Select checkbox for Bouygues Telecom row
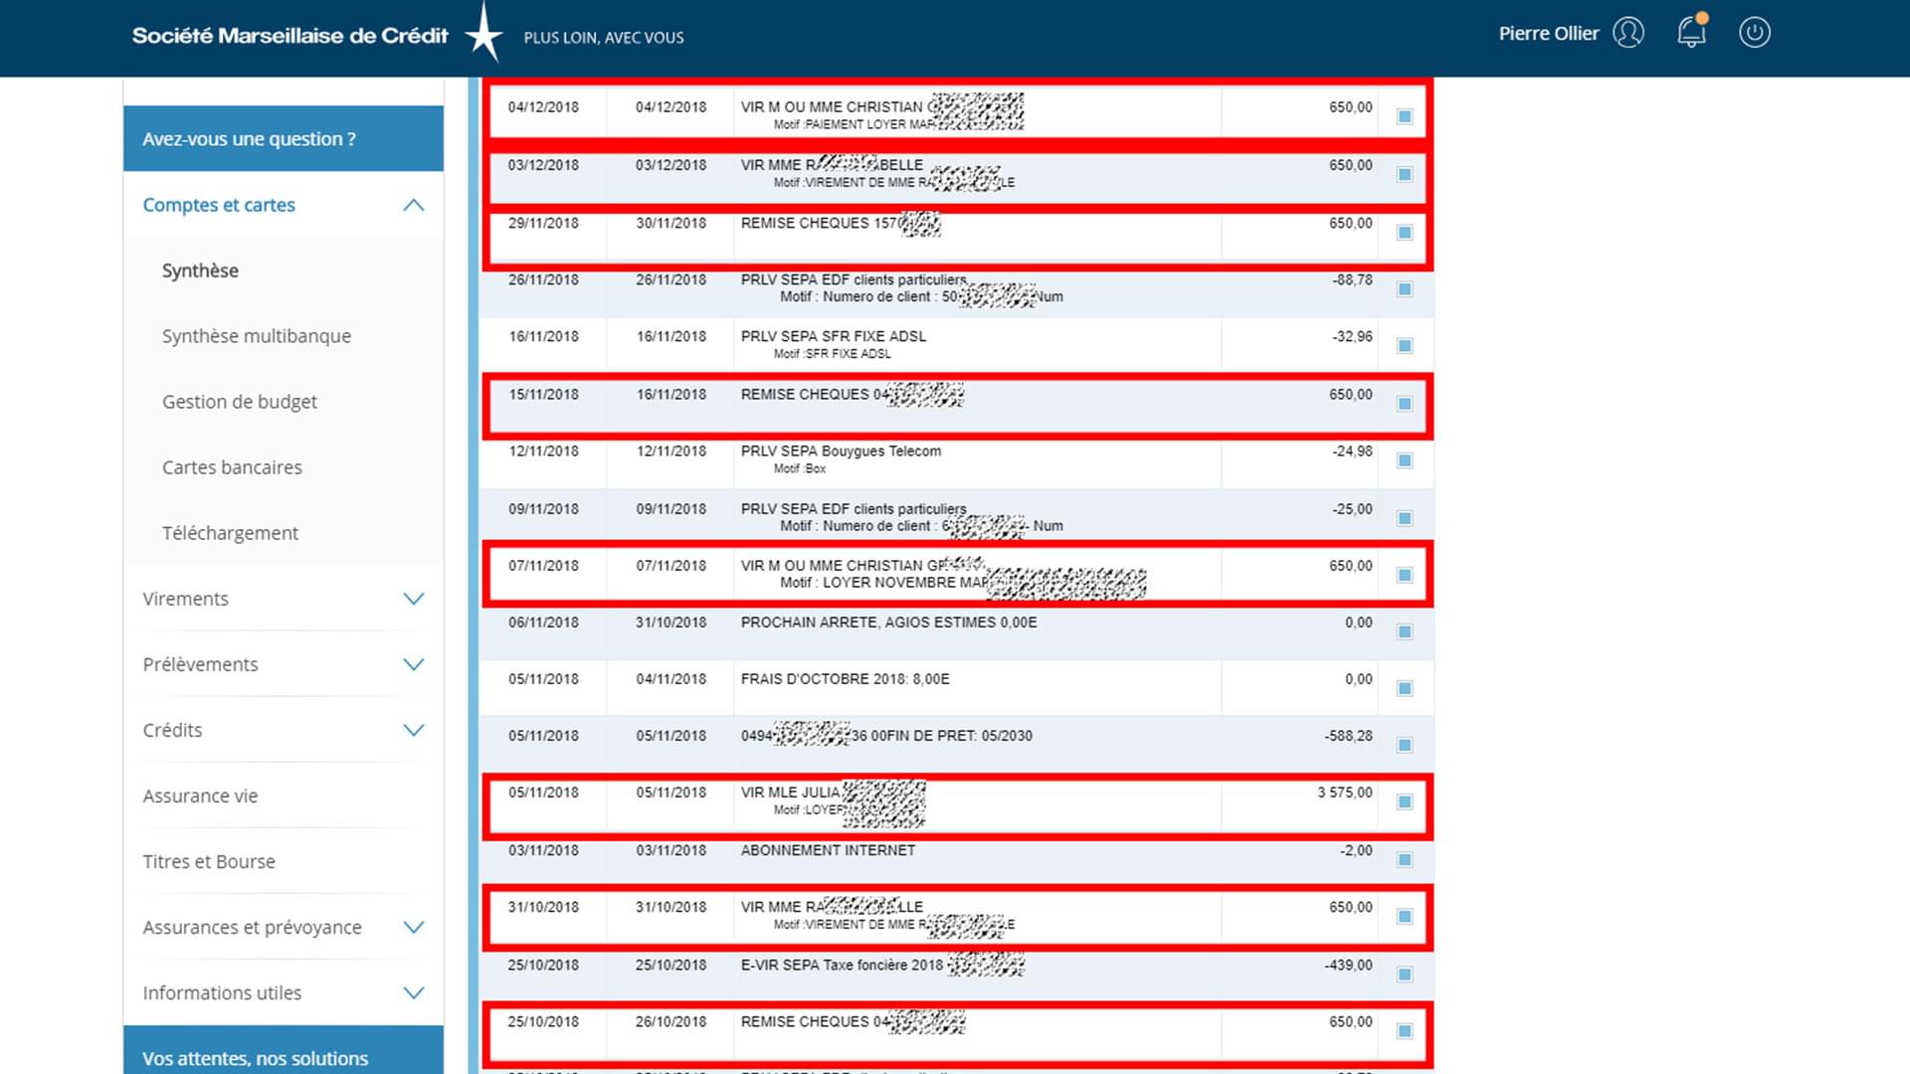This screenshot has width=1910, height=1074. coord(1405,460)
